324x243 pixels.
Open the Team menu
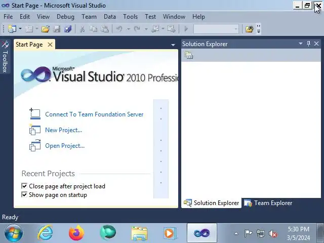89,17
